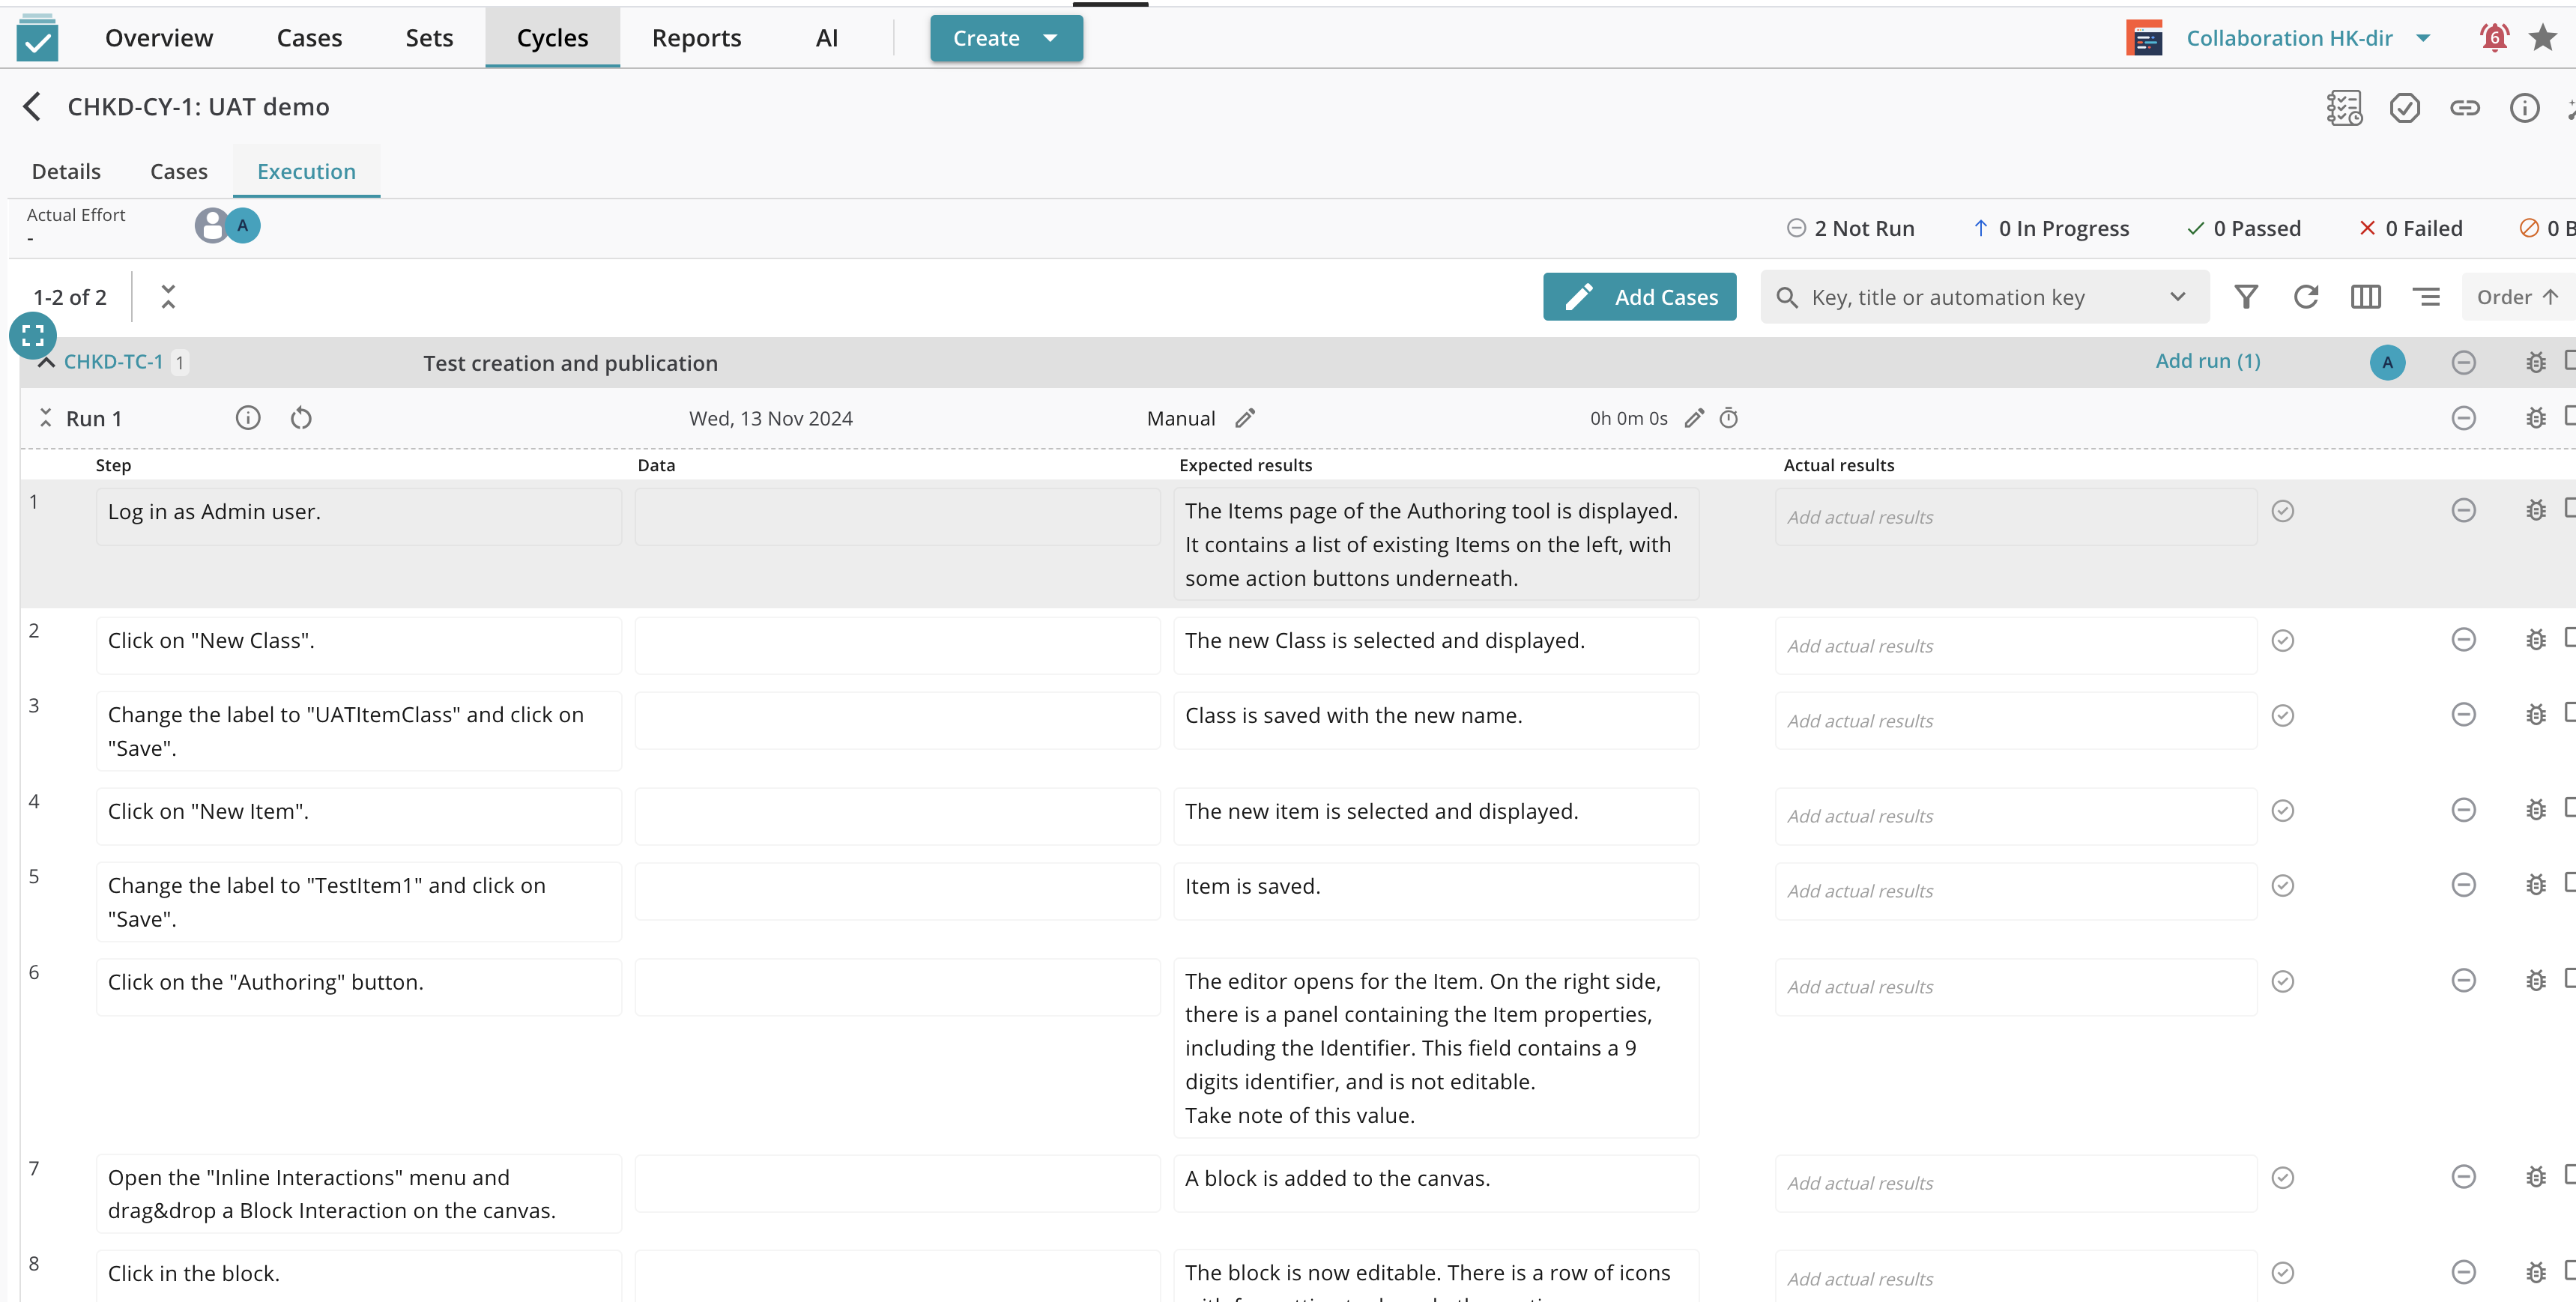Viewport: 2576px width, 1302px height.
Task: Click the refresh icon in toolbar
Action: [x=2306, y=297]
